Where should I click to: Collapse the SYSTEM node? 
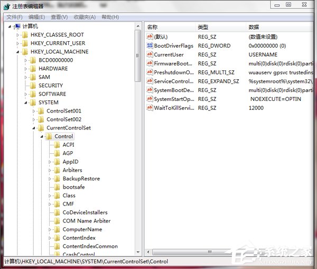pos(26,103)
